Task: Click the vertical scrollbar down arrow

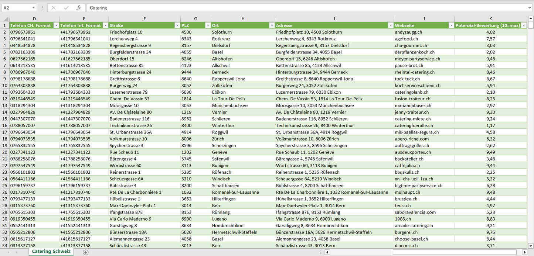Action: [531, 245]
